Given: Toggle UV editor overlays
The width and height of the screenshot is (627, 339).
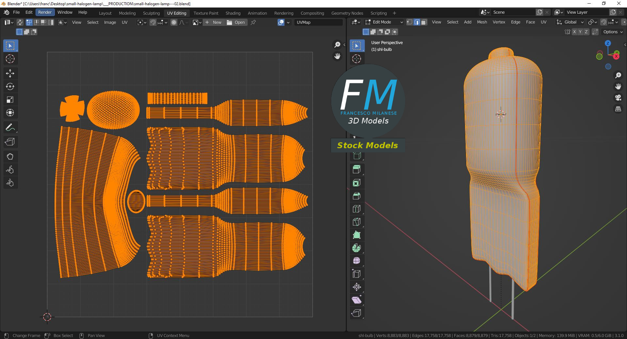Looking at the screenshot, I should point(281,23).
